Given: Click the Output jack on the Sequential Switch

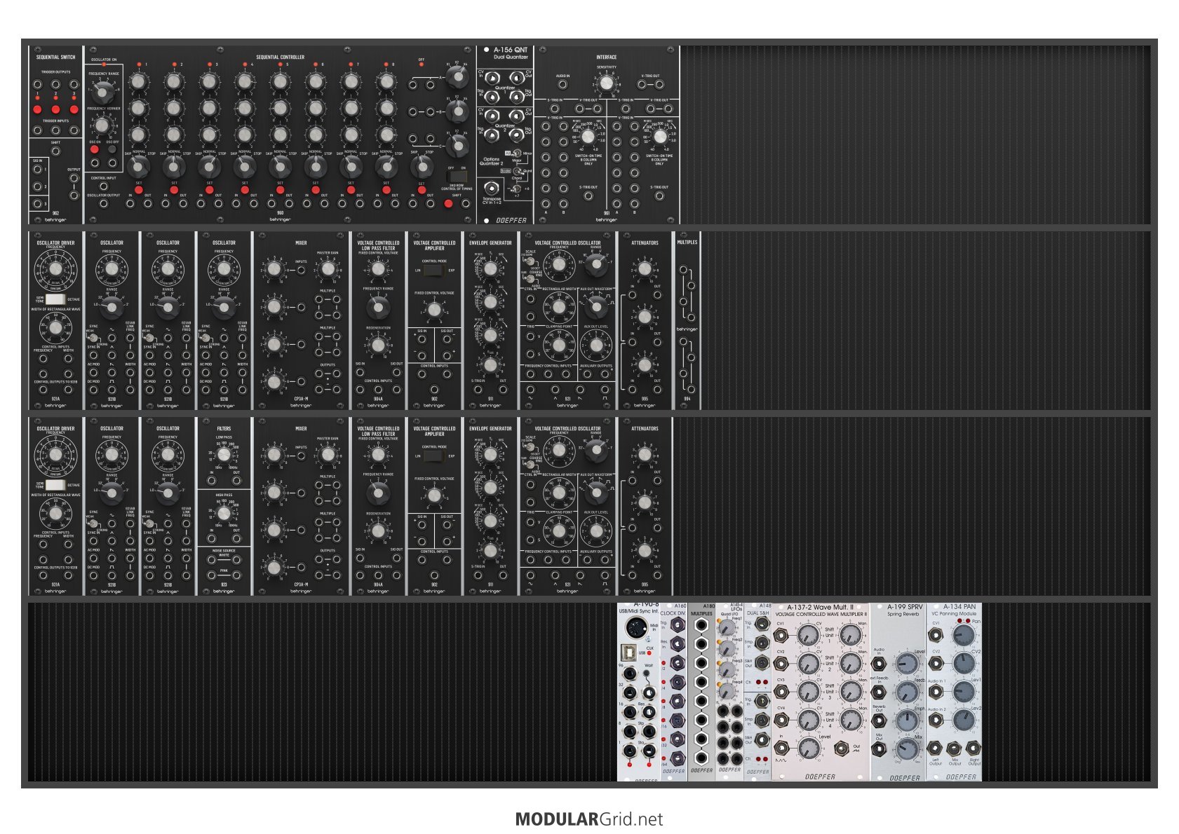Looking at the screenshot, I should tap(74, 178).
